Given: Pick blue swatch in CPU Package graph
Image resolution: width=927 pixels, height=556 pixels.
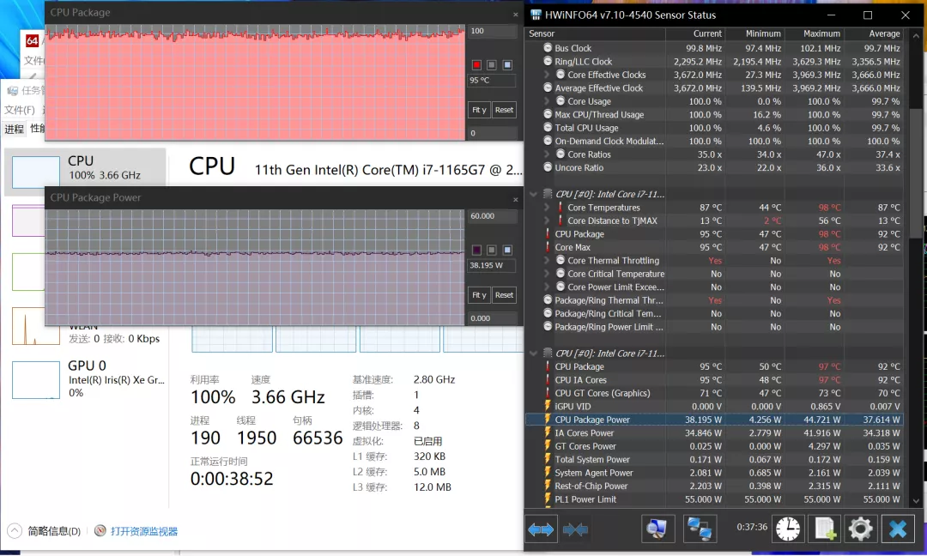Looking at the screenshot, I should click(x=507, y=65).
